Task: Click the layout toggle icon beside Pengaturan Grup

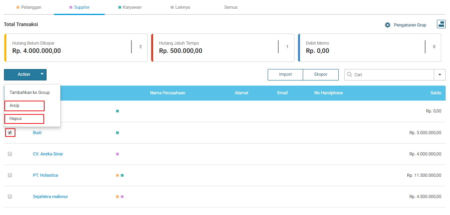Action: point(441,24)
